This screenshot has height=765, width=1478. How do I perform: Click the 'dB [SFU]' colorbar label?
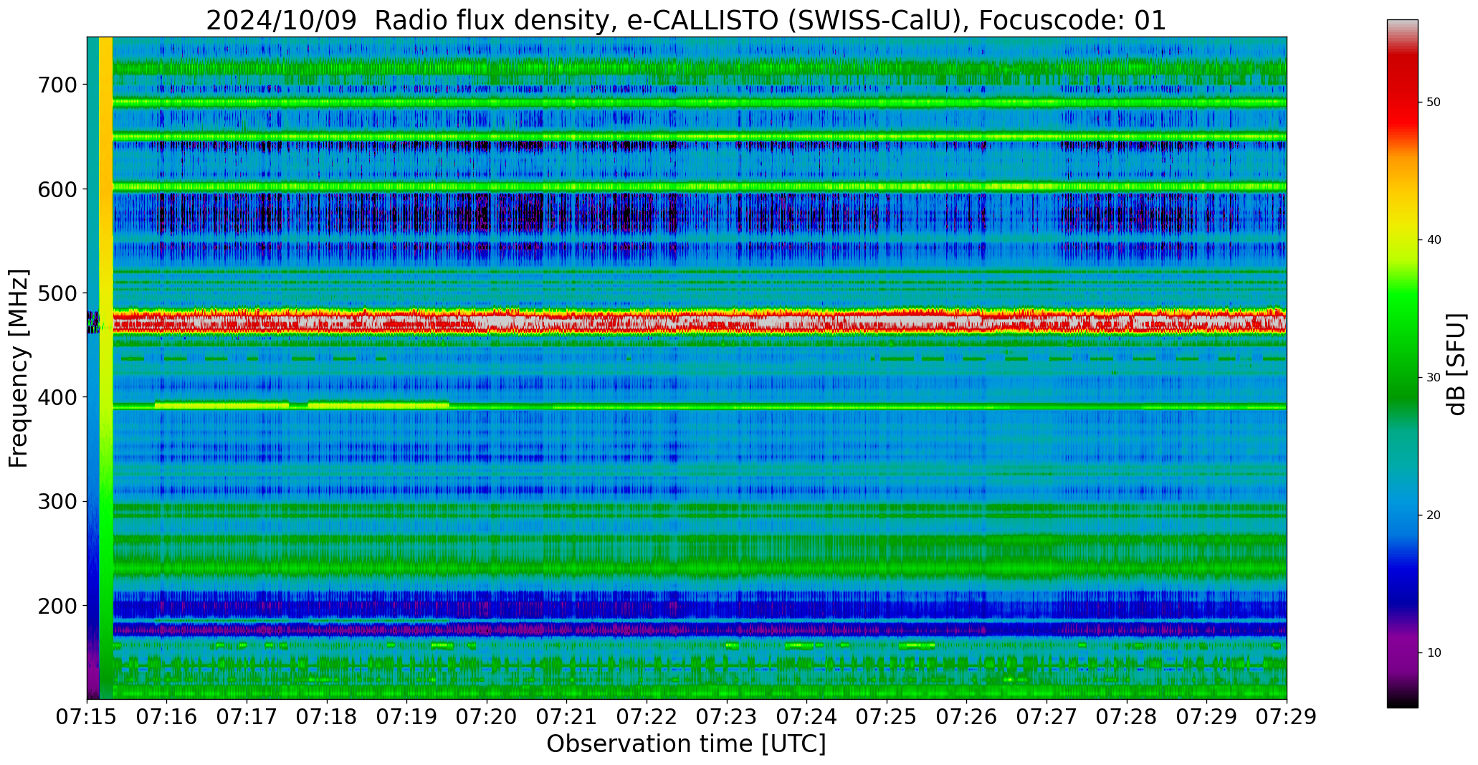tap(1456, 364)
